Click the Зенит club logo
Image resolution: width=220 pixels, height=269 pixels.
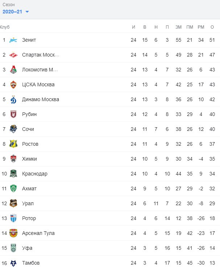pos(13,40)
